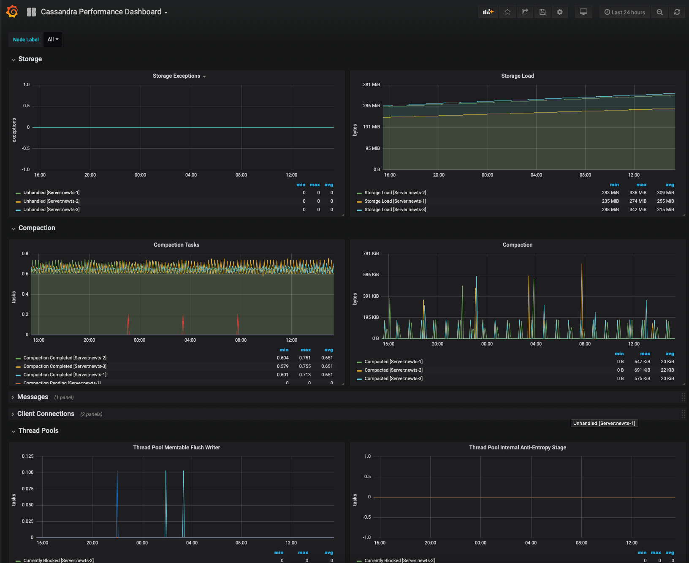Screen dimensions: 689x563
Task: Open the Node Label All dropdown
Action: [x=53, y=40]
